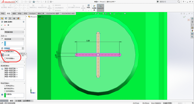Open the 3D Views bottom tab
Image resolution: width=194 pixels, height=104 pixels.
18,101
